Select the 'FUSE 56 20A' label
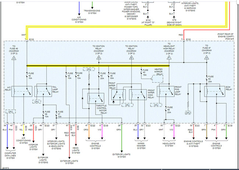239x170 pixels. click(x=170, y=110)
